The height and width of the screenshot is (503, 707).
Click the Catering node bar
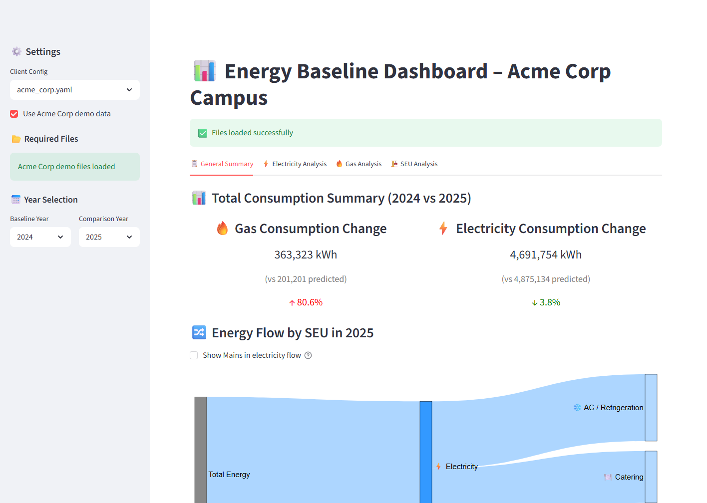(x=651, y=477)
